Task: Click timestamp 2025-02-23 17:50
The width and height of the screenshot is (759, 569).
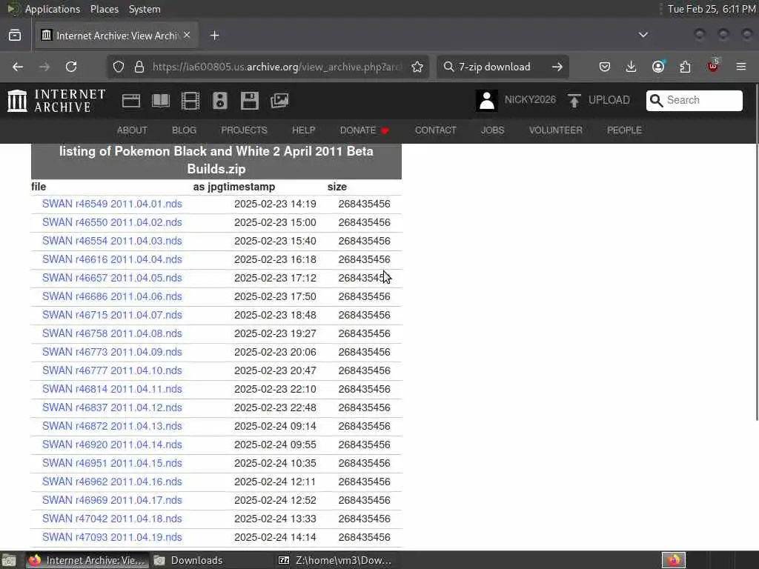Action: coord(275,296)
